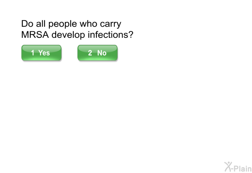Click the word 'MRSA' in the question
The width and height of the screenshot is (252, 173).
tap(35, 35)
